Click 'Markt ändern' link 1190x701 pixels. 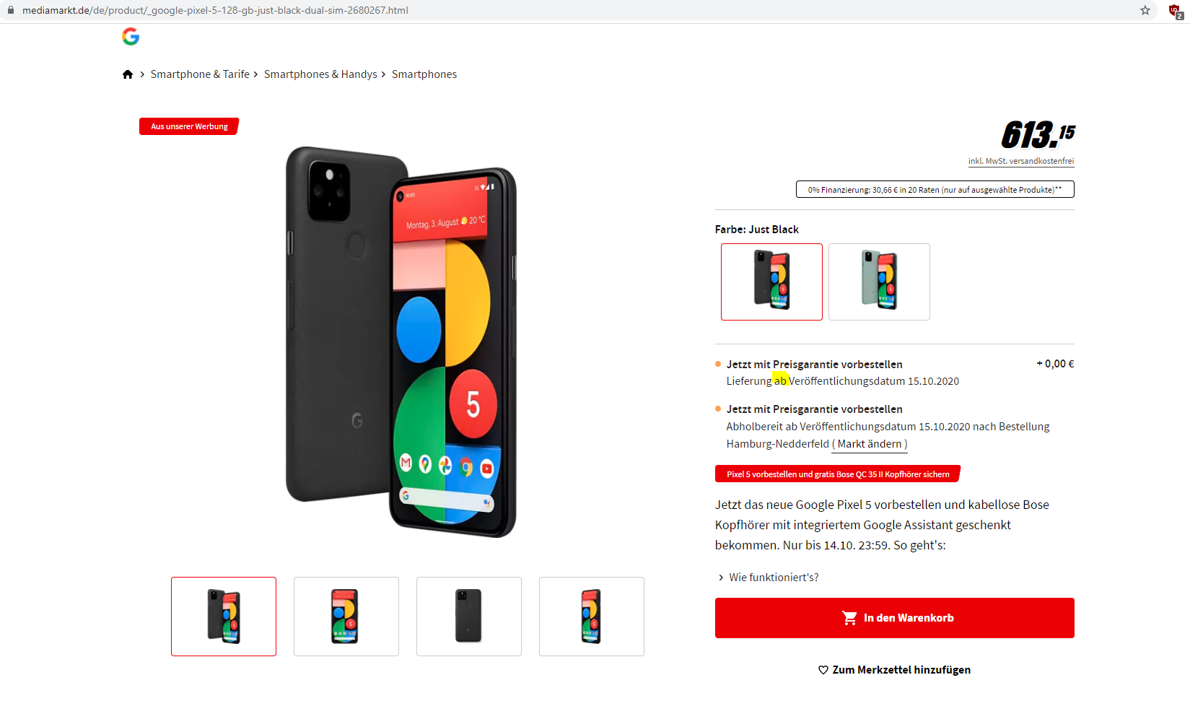pos(870,444)
